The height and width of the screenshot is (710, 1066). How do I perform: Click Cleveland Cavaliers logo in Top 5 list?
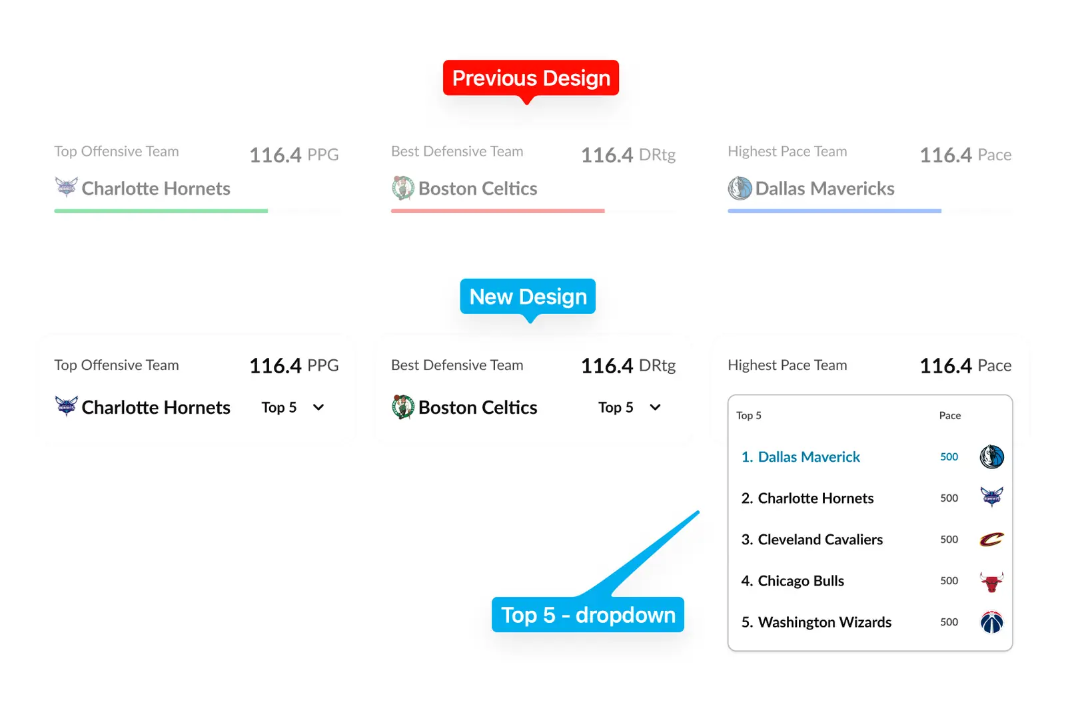(991, 539)
